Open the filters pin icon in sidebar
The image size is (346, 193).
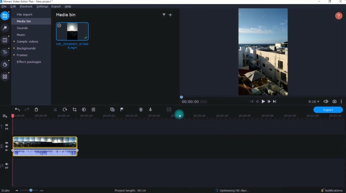[5, 28]
